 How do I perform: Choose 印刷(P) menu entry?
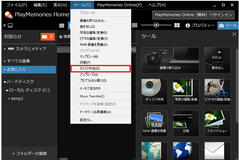click(x=101, y=62)
